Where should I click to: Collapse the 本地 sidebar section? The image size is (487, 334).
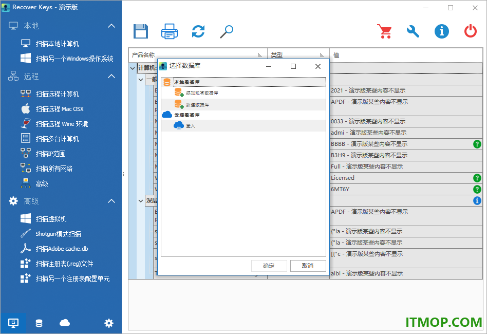pos(111,26)
